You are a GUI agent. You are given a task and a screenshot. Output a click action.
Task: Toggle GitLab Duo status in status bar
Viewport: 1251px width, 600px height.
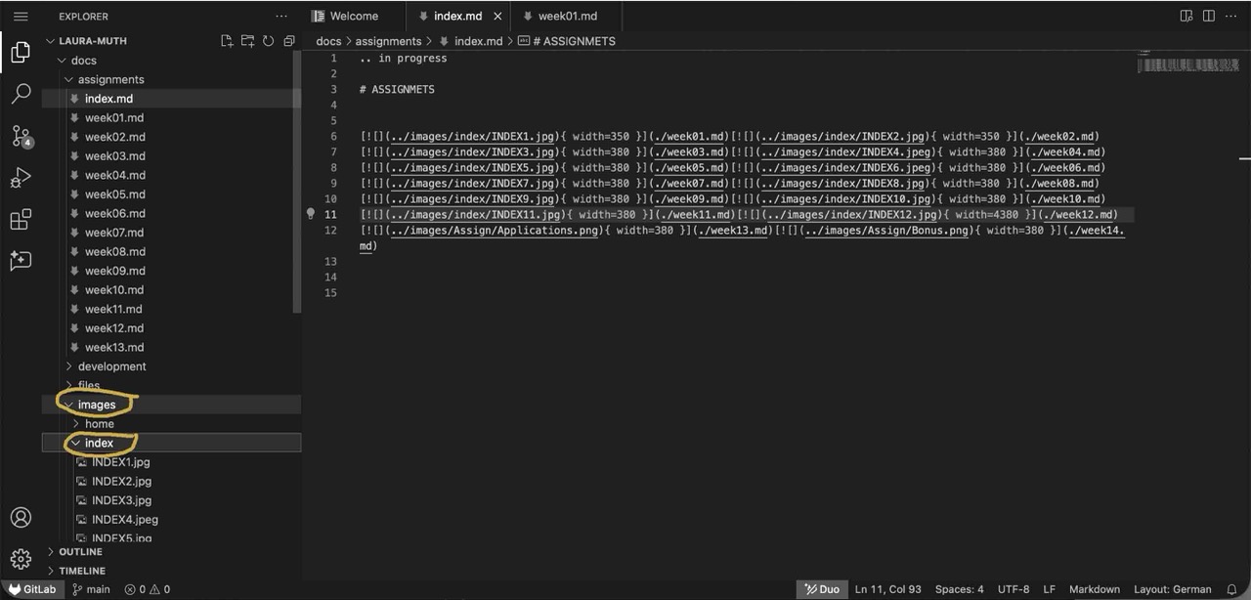coord(822,589)
